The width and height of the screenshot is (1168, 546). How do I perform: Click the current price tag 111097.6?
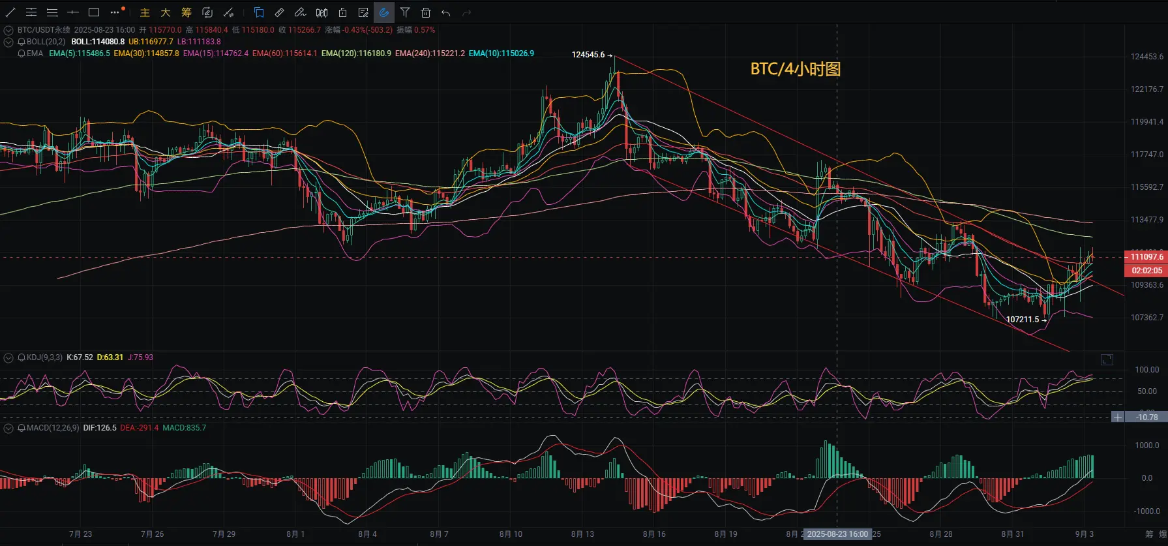pos(1146,257)
